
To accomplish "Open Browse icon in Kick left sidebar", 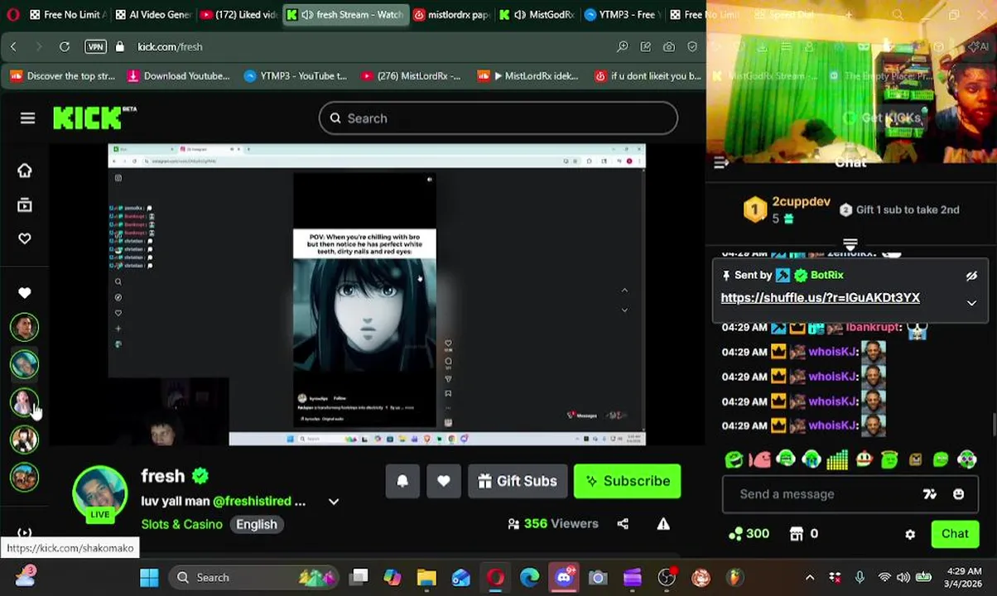I will pyautogui.click(x=25, y=204).
